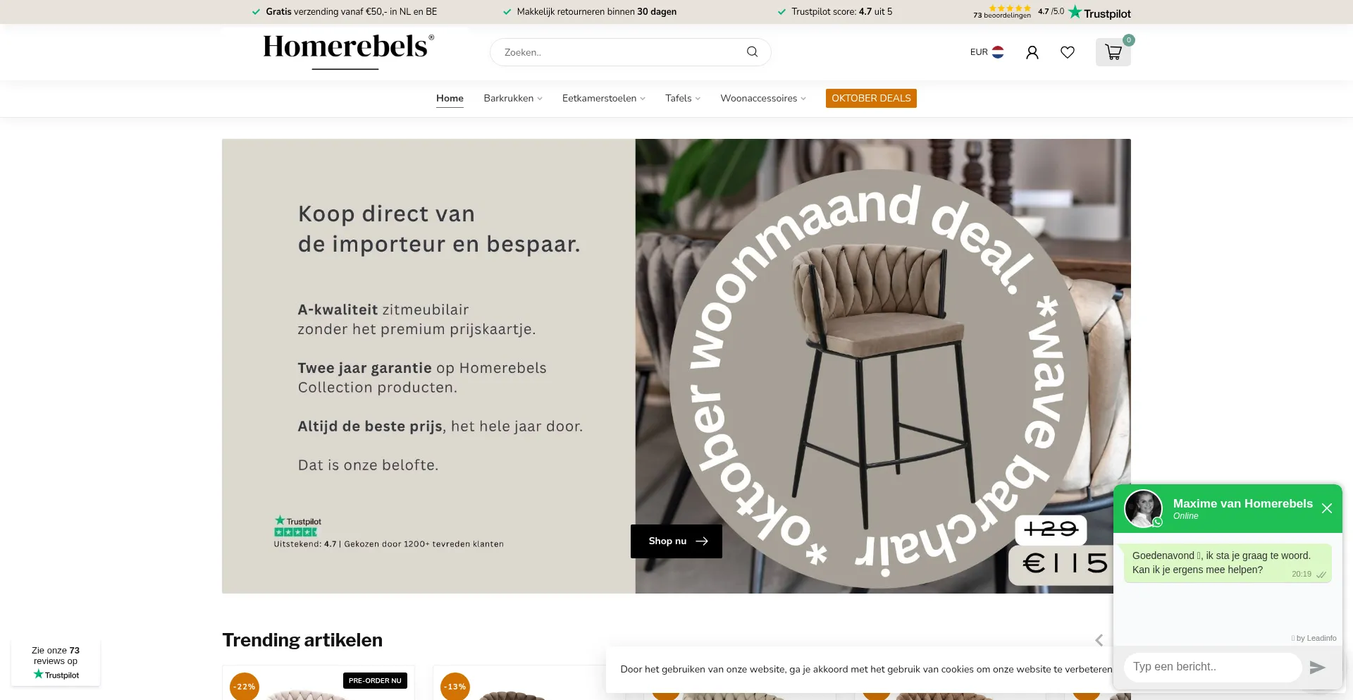
Task: Expand the Eetkamerstoelen menu
Action: [x=604, y=98]
